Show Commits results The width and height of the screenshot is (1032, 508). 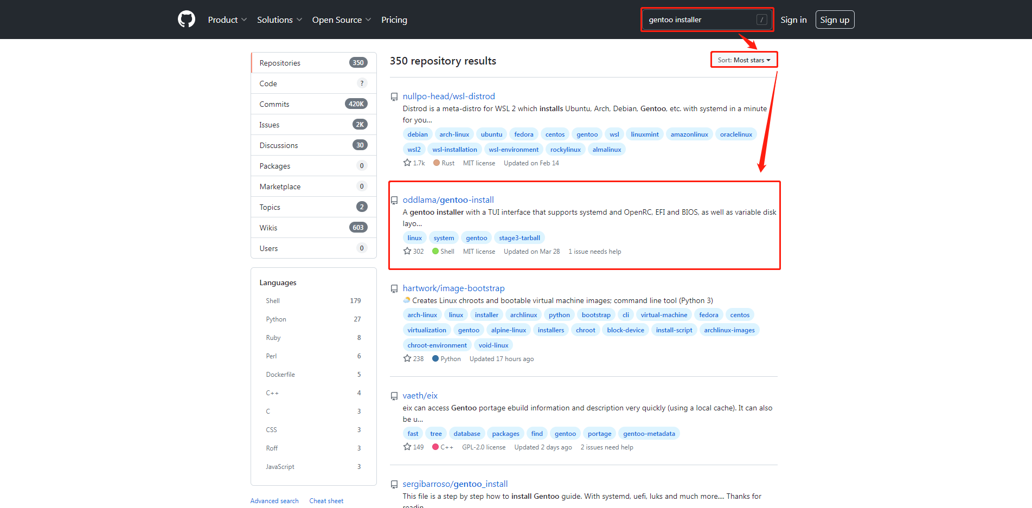[x=313, y=104]
